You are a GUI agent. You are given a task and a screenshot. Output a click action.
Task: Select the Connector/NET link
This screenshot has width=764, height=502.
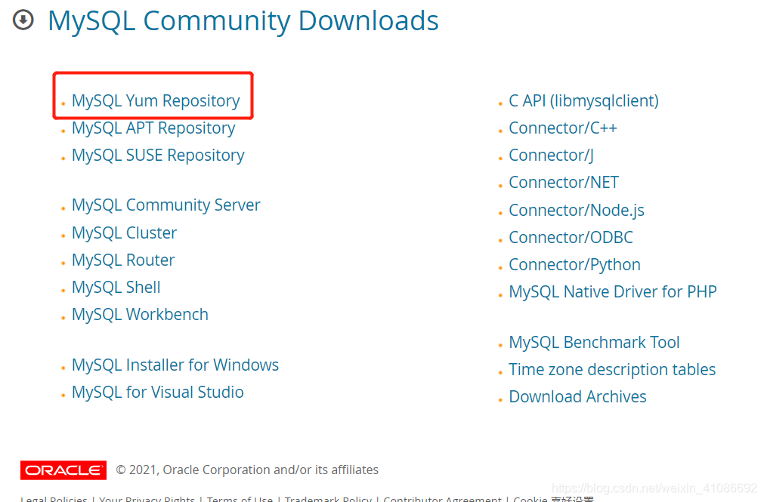pos(564,183)
